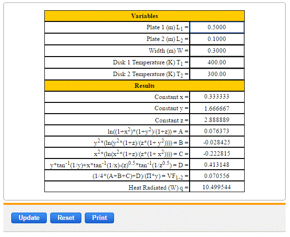Click the Reset button
The height and width of the screenshot is (237, 290).
click(x=66, y=218)
